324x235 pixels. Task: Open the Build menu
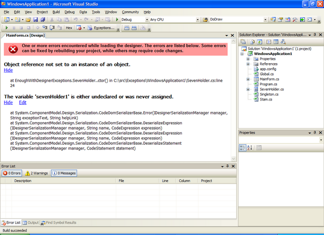click(x=56, y=12)
